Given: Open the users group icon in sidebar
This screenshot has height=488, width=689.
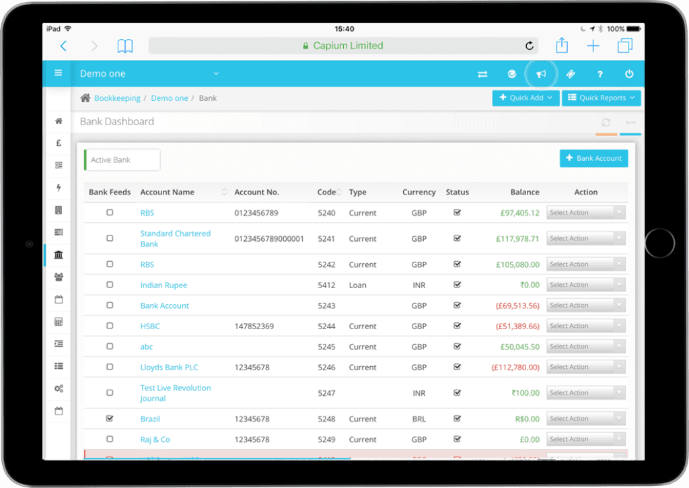Looking at the screenshot, I should click(59, 277).
